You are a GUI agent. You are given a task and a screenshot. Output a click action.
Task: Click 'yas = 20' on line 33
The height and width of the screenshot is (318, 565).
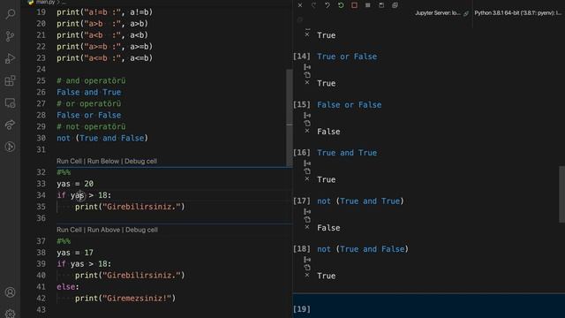pos(75,184)
